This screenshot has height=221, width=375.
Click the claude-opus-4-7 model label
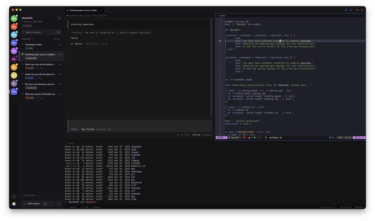[328, 207]
